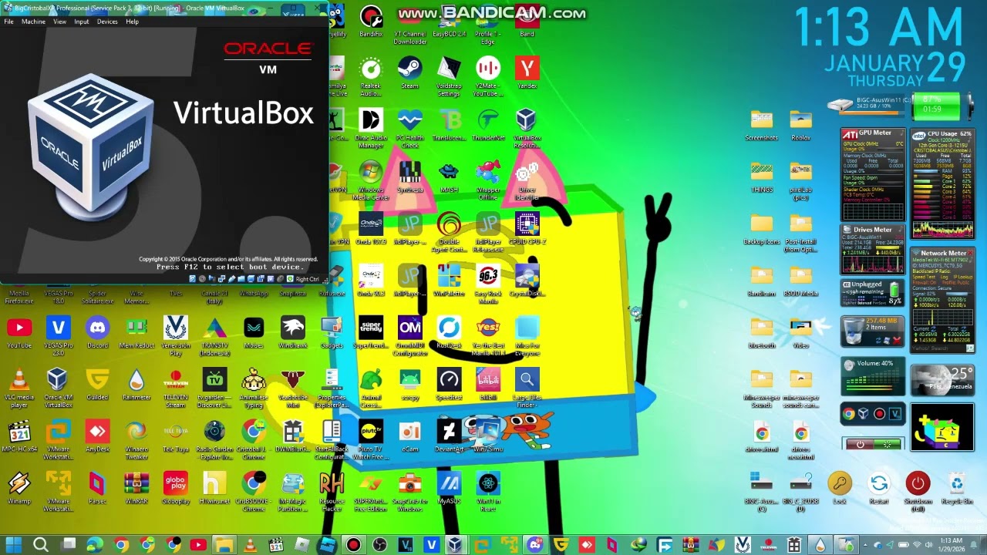Image resolution: width=987 pixels, height=555 pixels.
Task: Open the Recycle Bin gadget showing 2 items
Action: click(872, 331)
